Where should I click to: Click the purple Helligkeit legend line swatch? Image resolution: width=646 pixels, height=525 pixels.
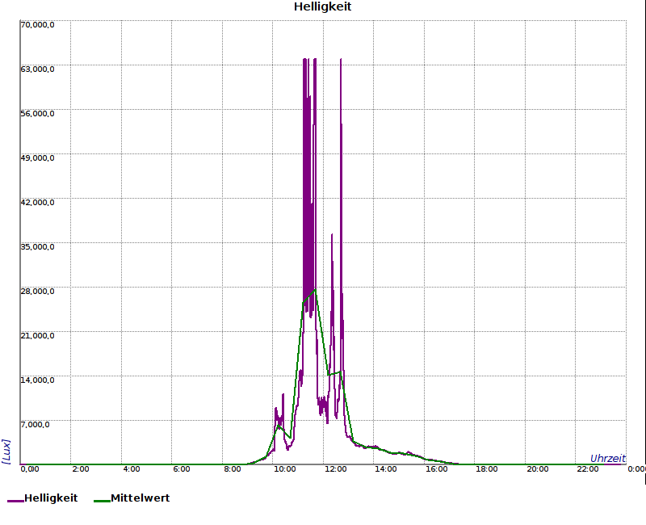[15, 500]
